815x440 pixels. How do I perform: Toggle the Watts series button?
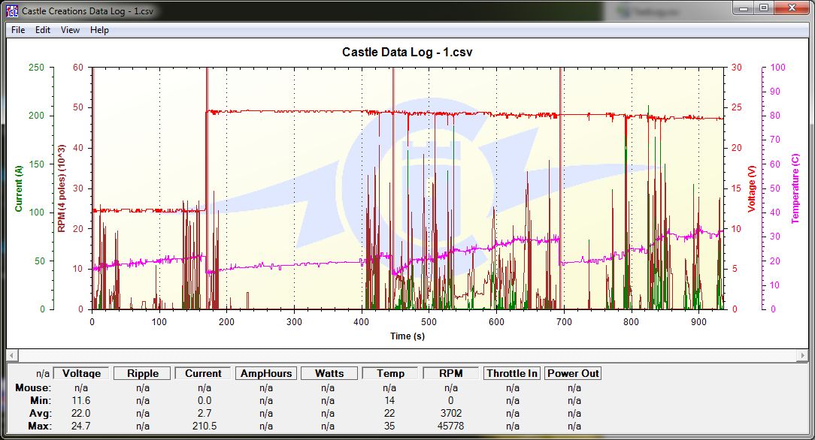click(329, 373)
